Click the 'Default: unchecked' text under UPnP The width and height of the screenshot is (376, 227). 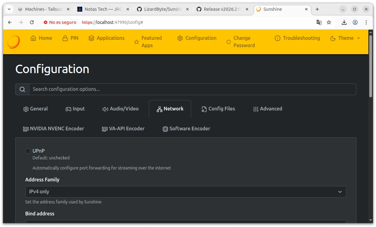51,158
